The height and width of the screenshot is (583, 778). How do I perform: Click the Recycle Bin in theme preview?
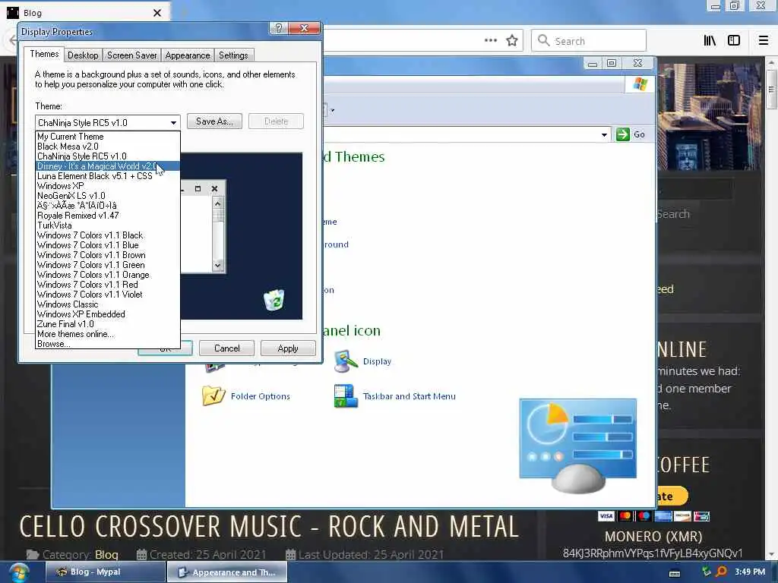point(274,300)
